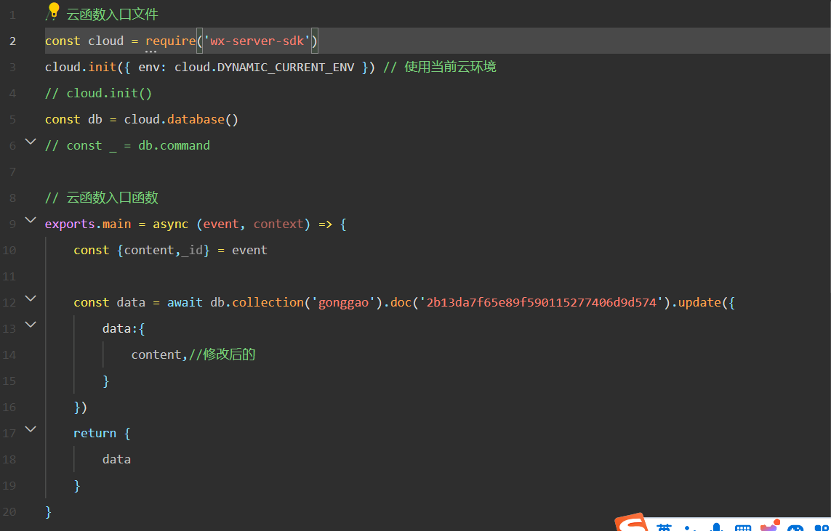This screenshot has width=831, height=531.
Task: Click the commented-out // cloud.init() line
Action: (x=99, y=93)
